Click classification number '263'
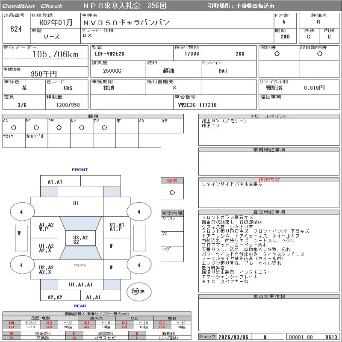 240,54
